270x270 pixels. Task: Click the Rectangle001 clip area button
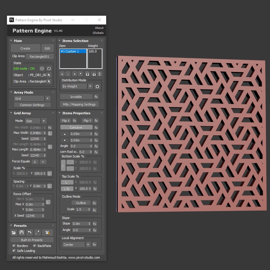(x=40, y=57)
